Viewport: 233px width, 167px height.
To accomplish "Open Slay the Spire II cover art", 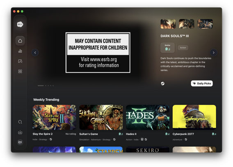I will tap(55, 117).
